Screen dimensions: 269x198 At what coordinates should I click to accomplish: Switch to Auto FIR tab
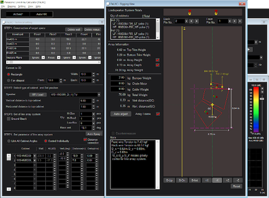coord(41,14)
